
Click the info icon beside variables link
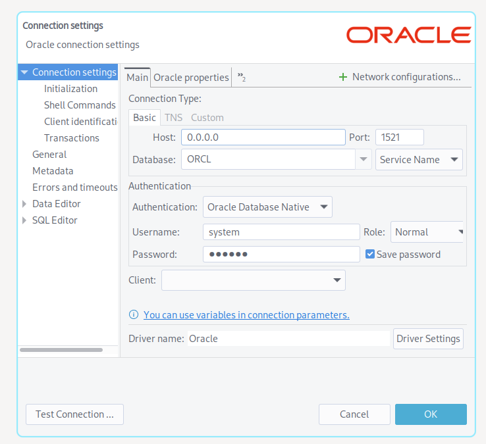click(134, 314)
